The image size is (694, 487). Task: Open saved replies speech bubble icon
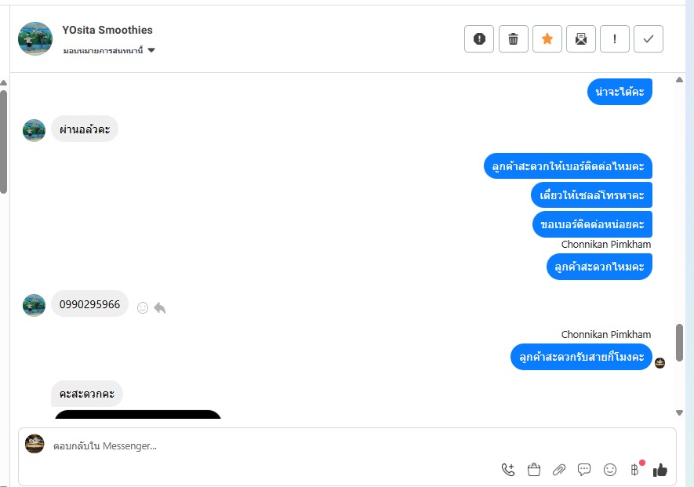click(584, 470)
